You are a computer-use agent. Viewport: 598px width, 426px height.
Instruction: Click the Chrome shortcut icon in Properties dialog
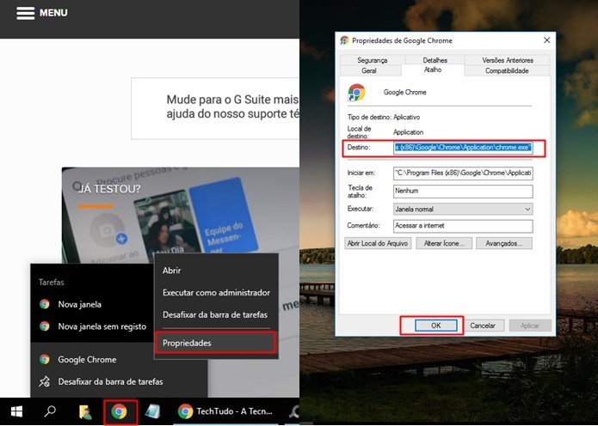click(356, 93)
